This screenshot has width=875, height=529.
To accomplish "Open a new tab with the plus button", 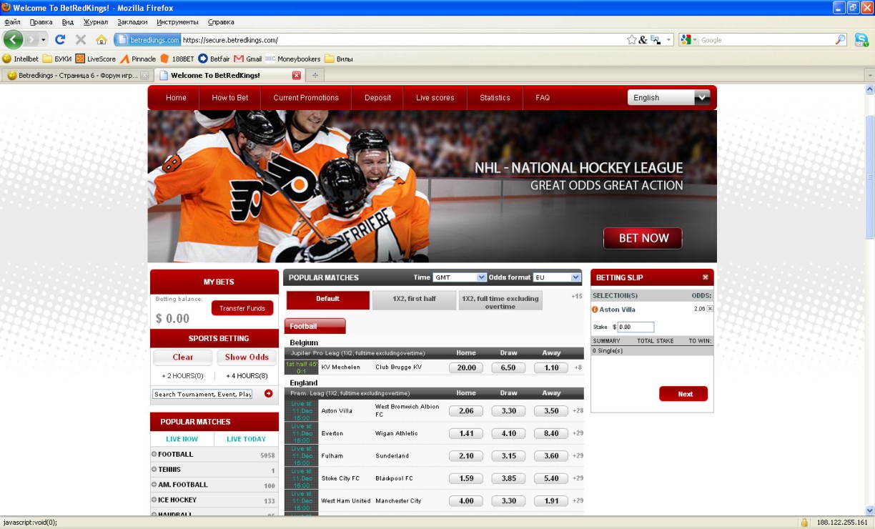I will 315,75.
